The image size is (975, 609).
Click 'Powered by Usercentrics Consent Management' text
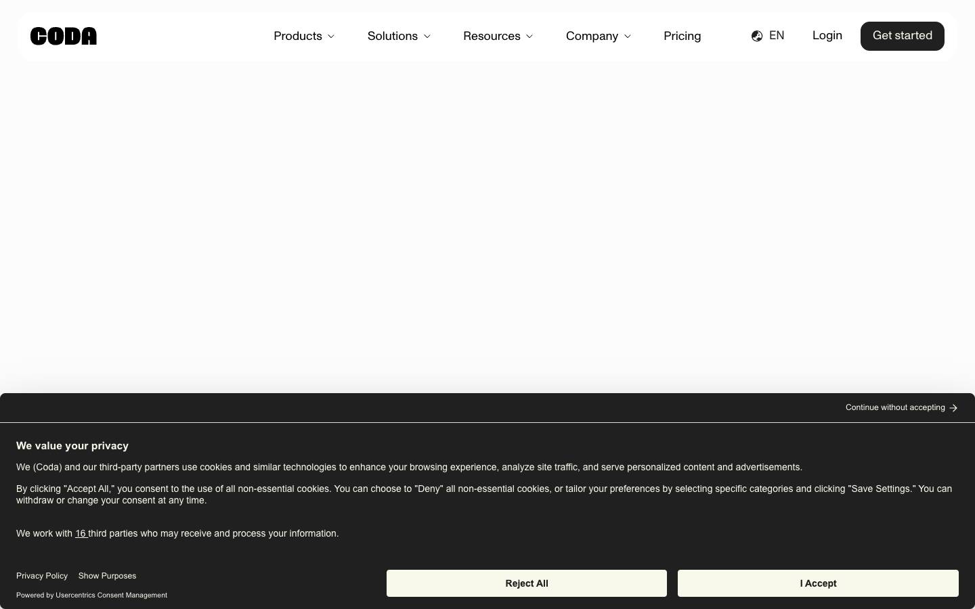tap(91, 595)
